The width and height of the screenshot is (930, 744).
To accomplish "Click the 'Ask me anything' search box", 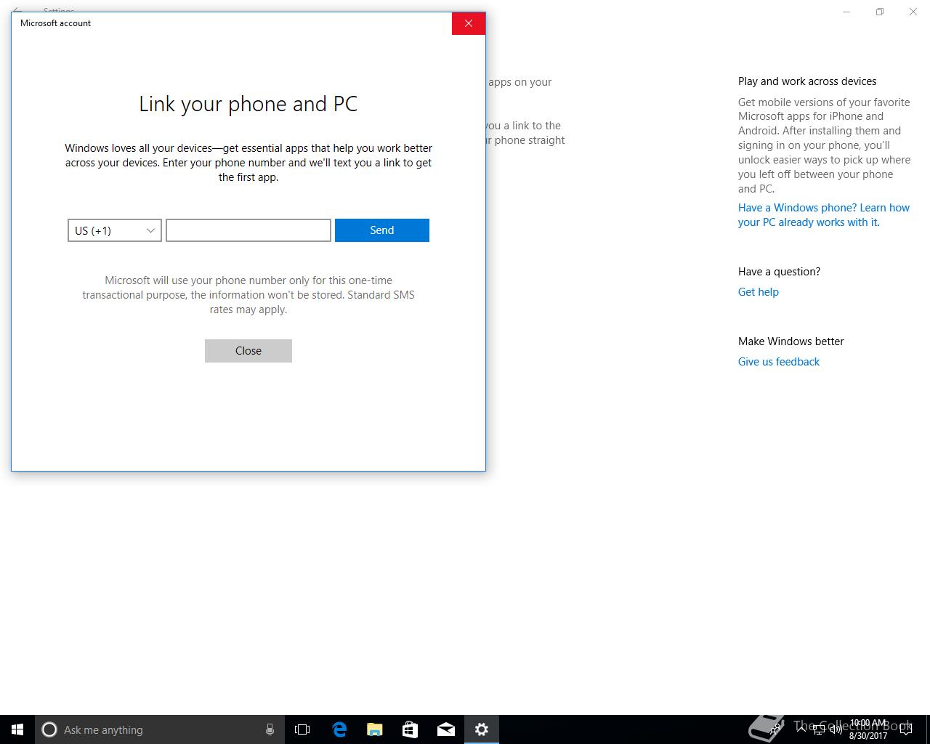I will pos(160,729).
